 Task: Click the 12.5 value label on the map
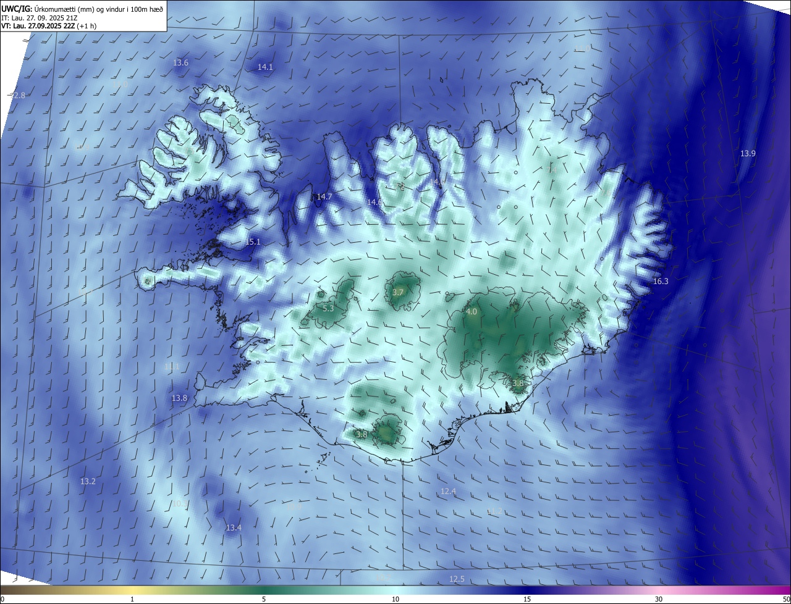coord(457,579)
